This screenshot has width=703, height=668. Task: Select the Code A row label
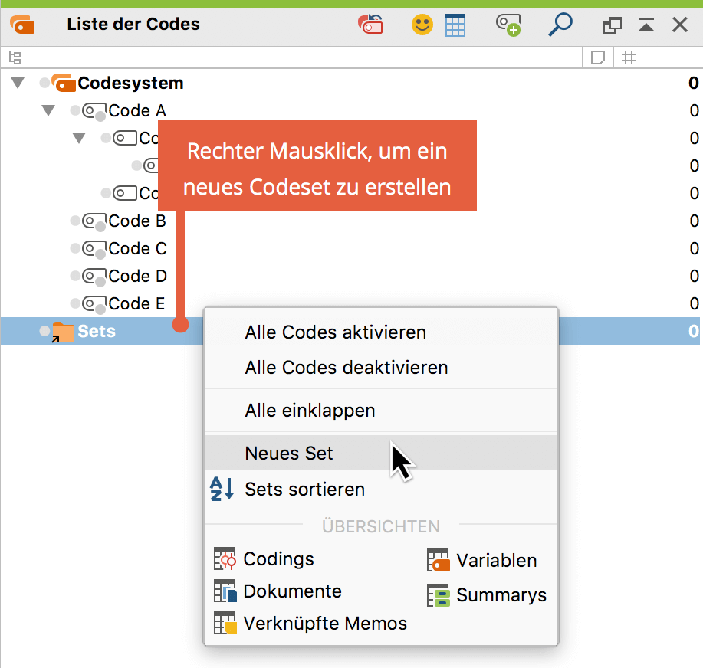coord(137,110)
